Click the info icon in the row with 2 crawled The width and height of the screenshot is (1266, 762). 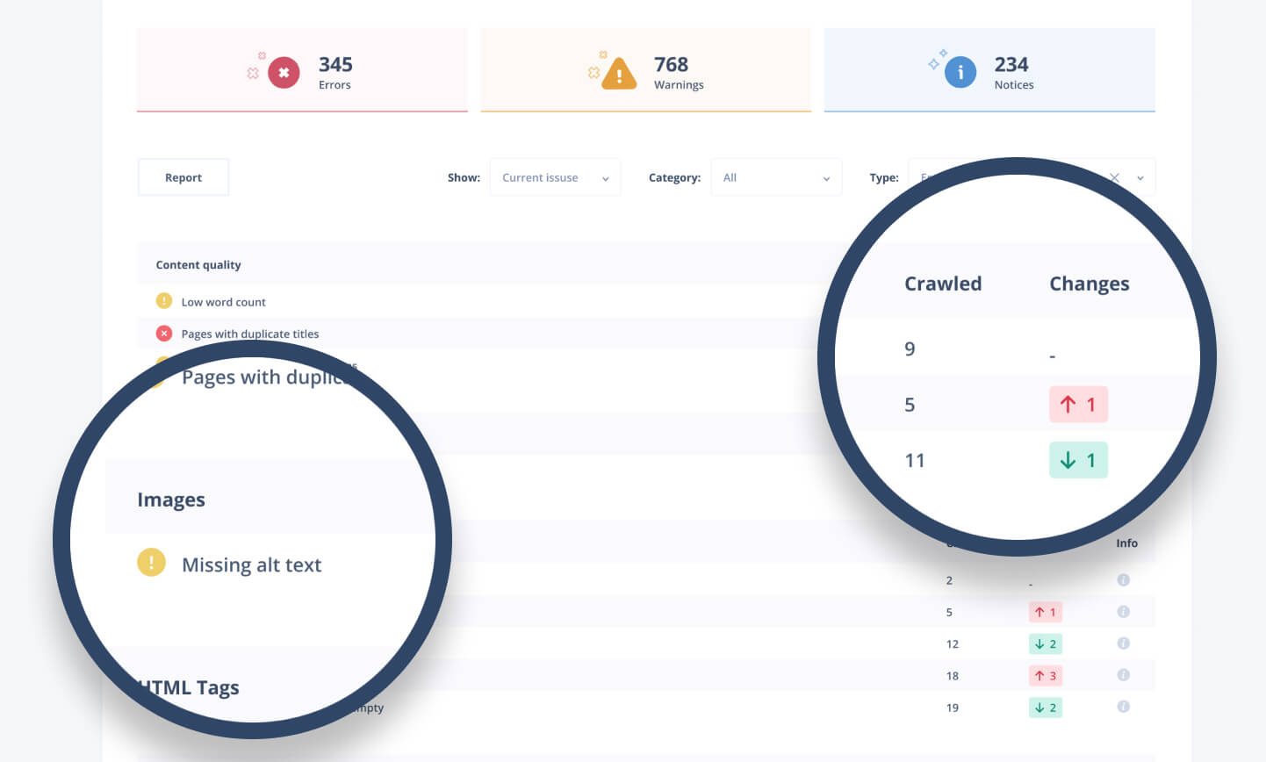pyautogui.click(x=1123, y=580)
